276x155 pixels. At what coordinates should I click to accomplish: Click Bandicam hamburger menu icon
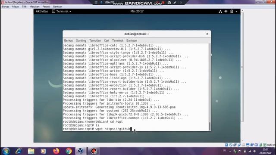(x=96, y=3)
